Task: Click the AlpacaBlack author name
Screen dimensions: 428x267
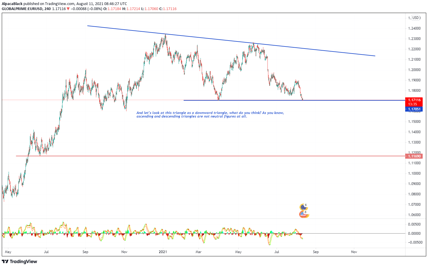Action: click(12, 4)
